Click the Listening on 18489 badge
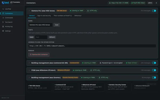160x100 pixels. 88,78
